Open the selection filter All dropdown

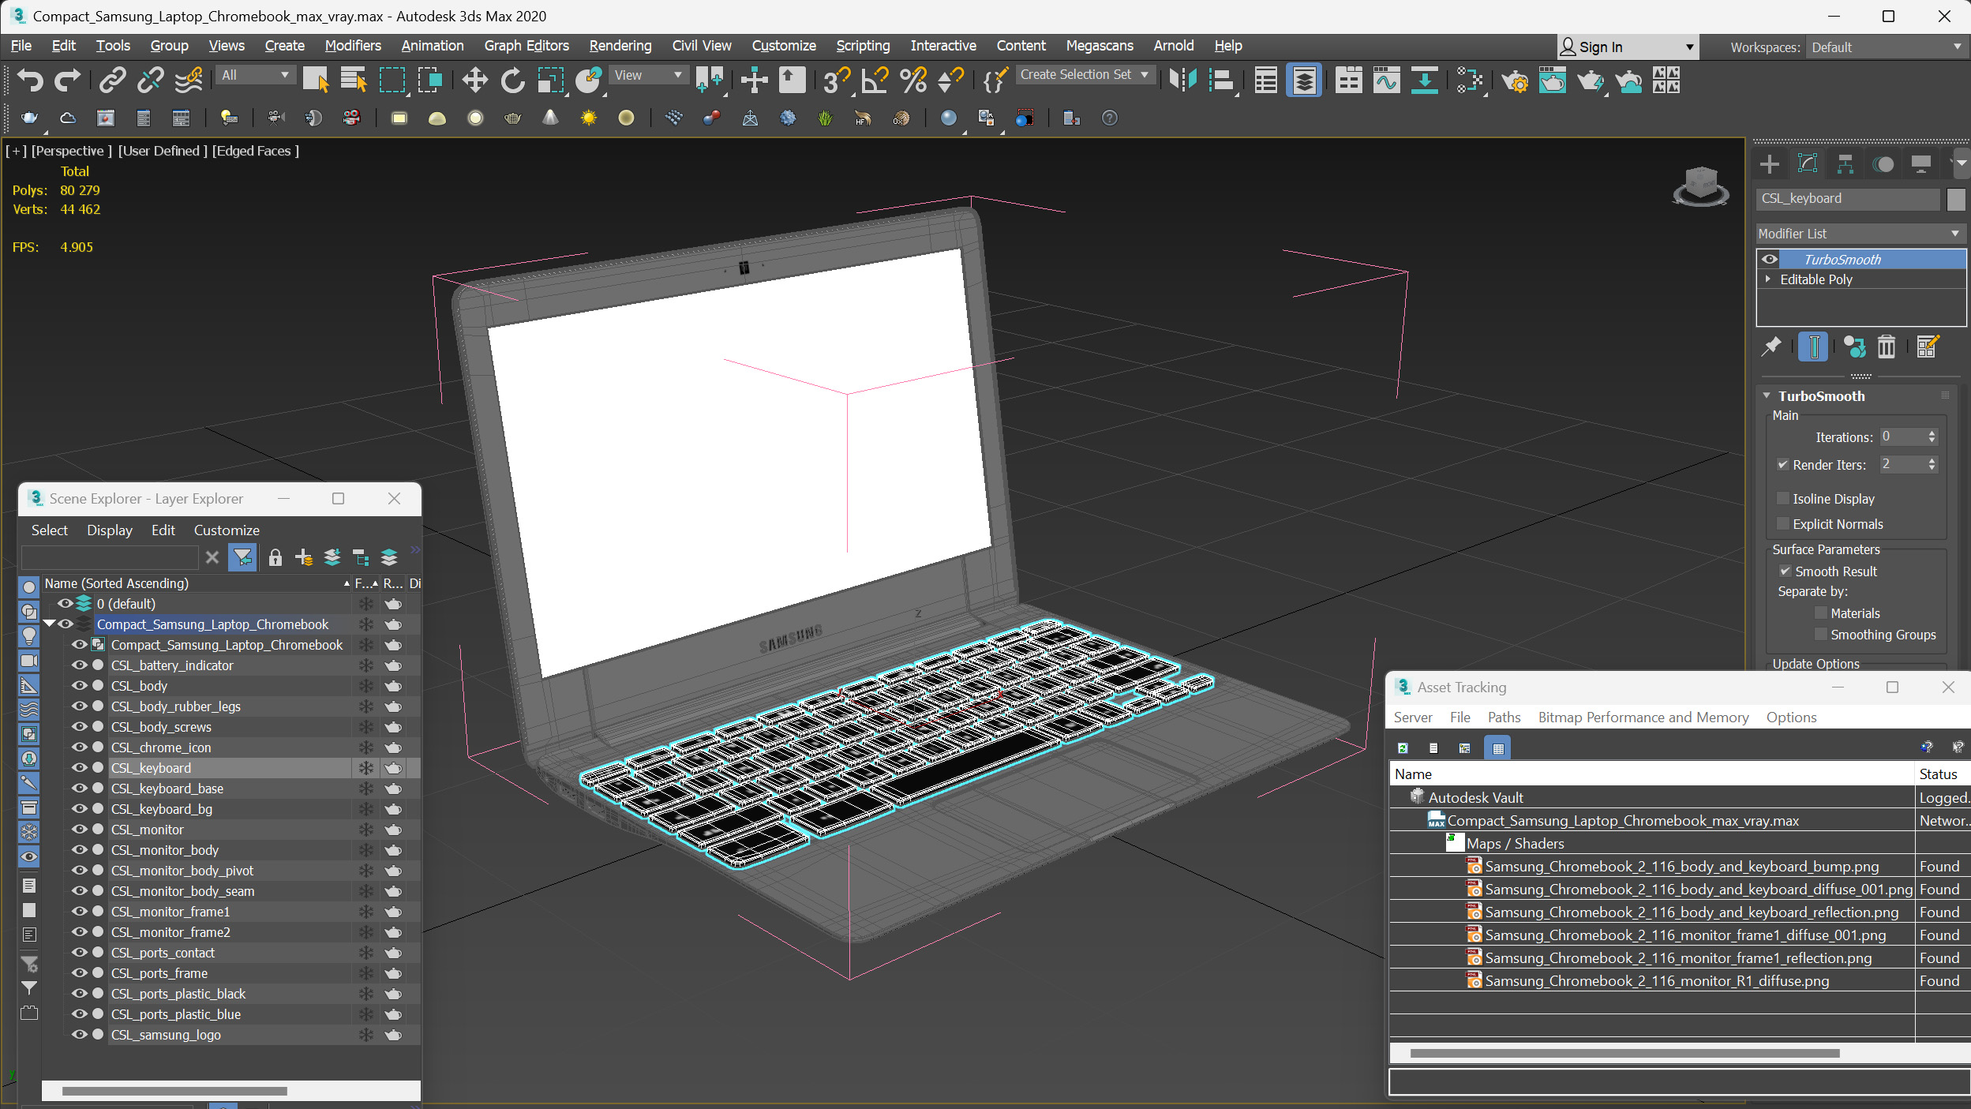[x=255, y=75]
